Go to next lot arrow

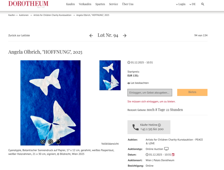pyautogui.click(x=125, y=35)
